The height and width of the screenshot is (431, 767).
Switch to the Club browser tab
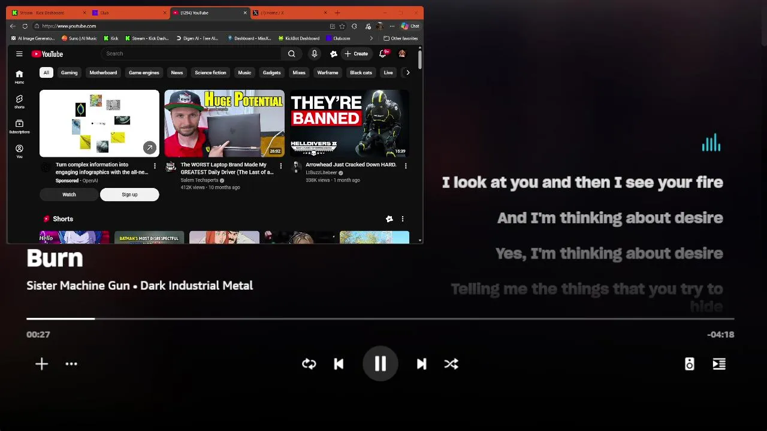tap(128, 13)
